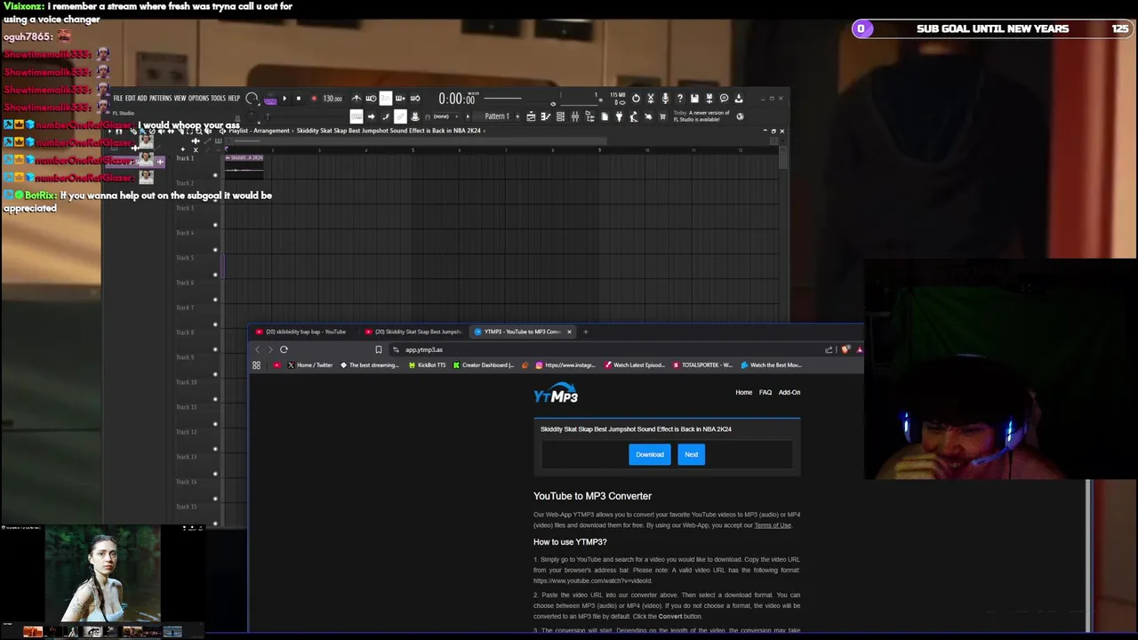Open the Pattern 1 selector
Viewport: 1138px width, 640px height.
496,116
